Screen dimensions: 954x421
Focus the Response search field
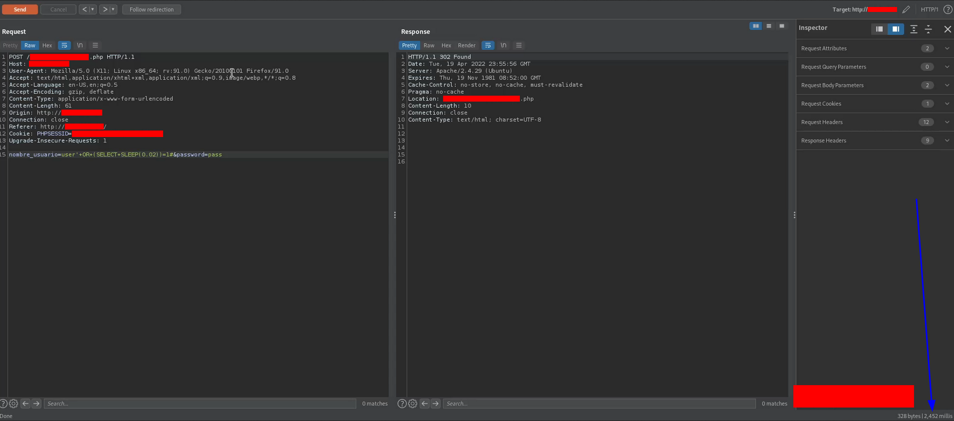599,403
